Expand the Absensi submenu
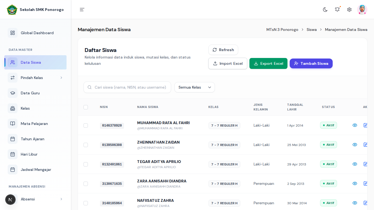This screenshot has width=374, height=210. [35, 199]
